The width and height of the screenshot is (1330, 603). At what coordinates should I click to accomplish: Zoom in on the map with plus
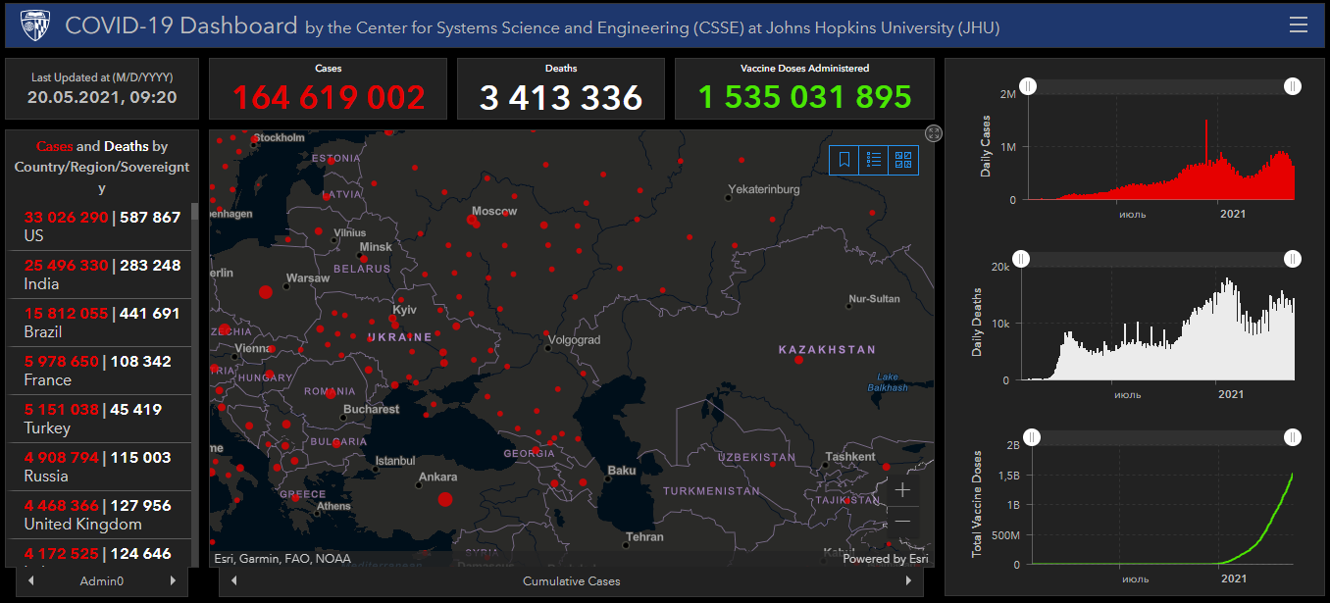[x=902, y=490]
